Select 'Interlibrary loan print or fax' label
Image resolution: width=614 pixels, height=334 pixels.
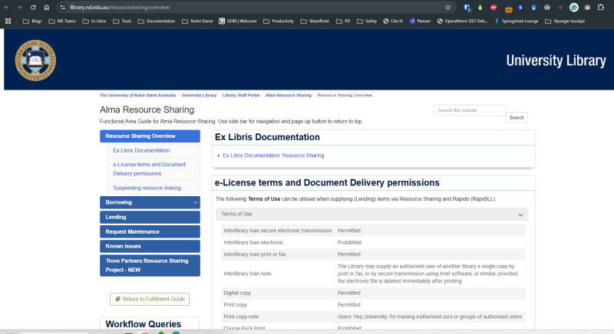[255, 254]
